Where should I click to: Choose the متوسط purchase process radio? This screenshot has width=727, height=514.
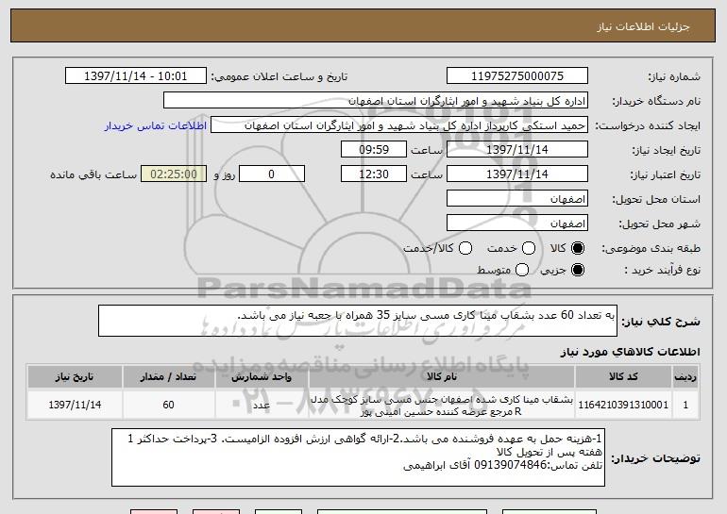pos(522,270)
